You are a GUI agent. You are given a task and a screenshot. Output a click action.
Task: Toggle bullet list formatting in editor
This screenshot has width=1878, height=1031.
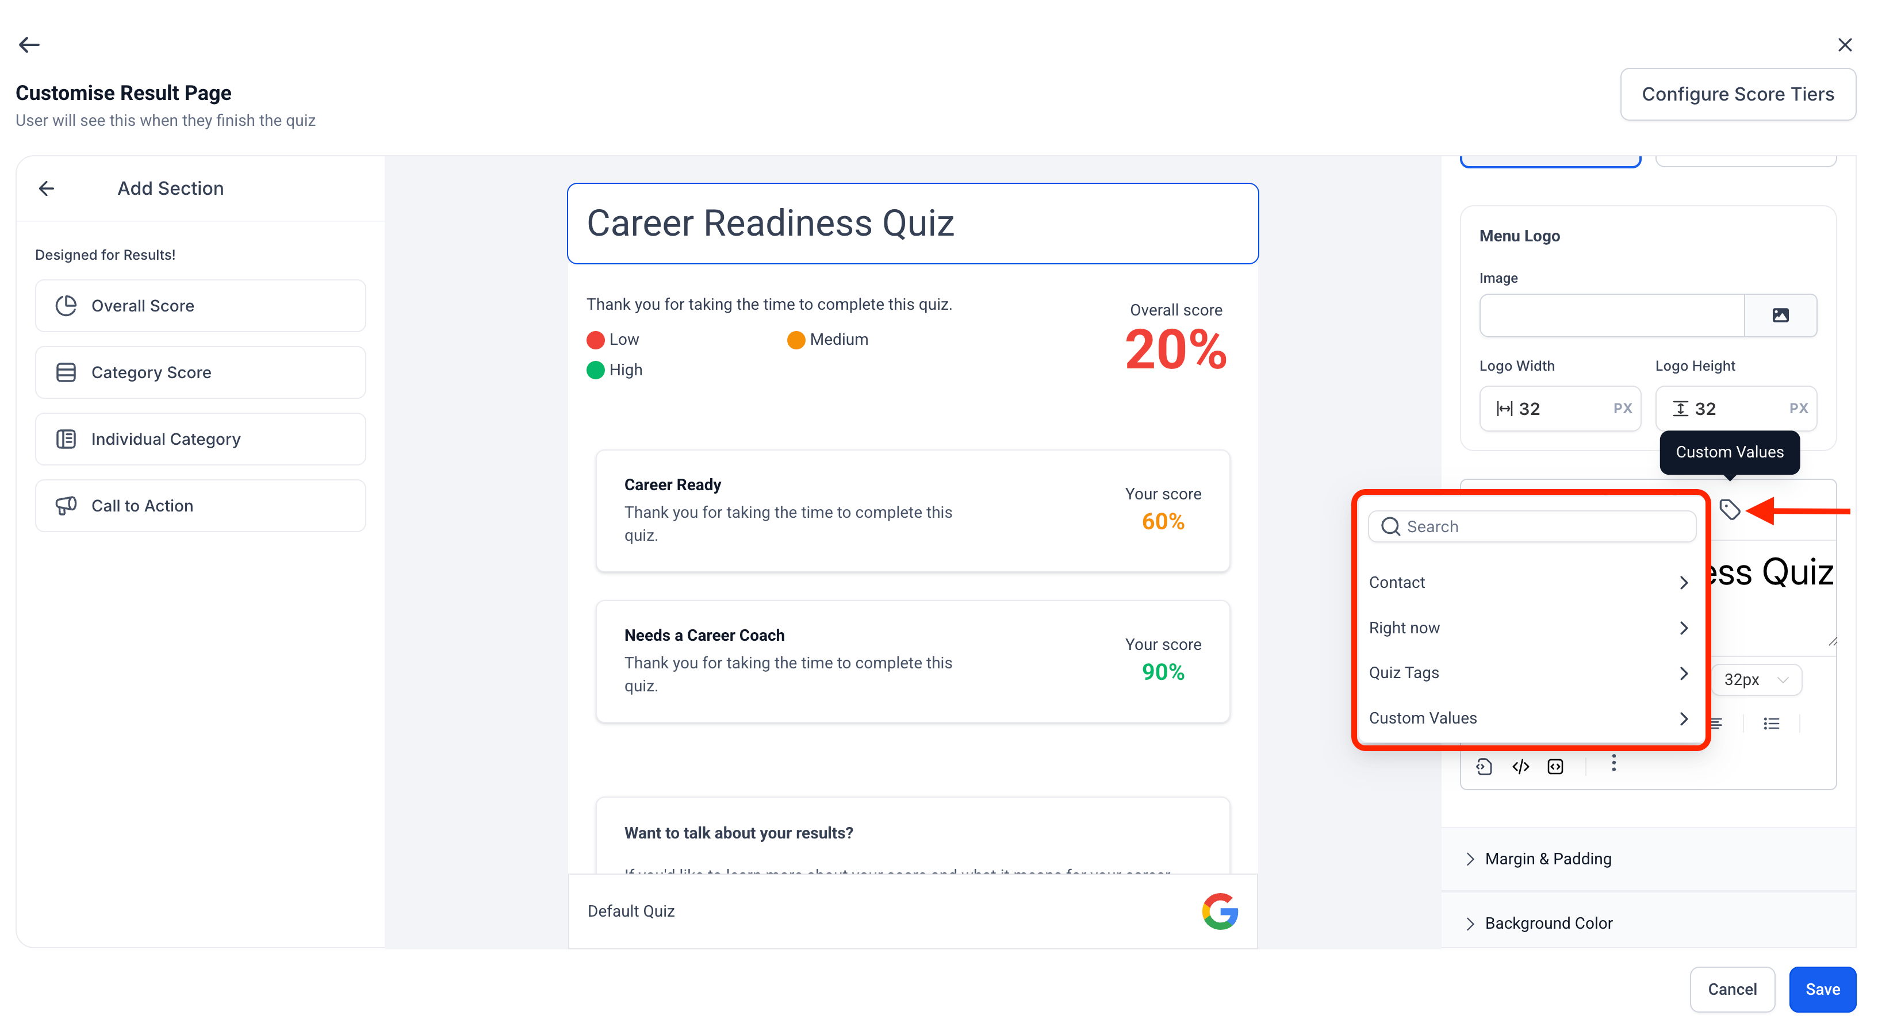[x=1772, y=724]
